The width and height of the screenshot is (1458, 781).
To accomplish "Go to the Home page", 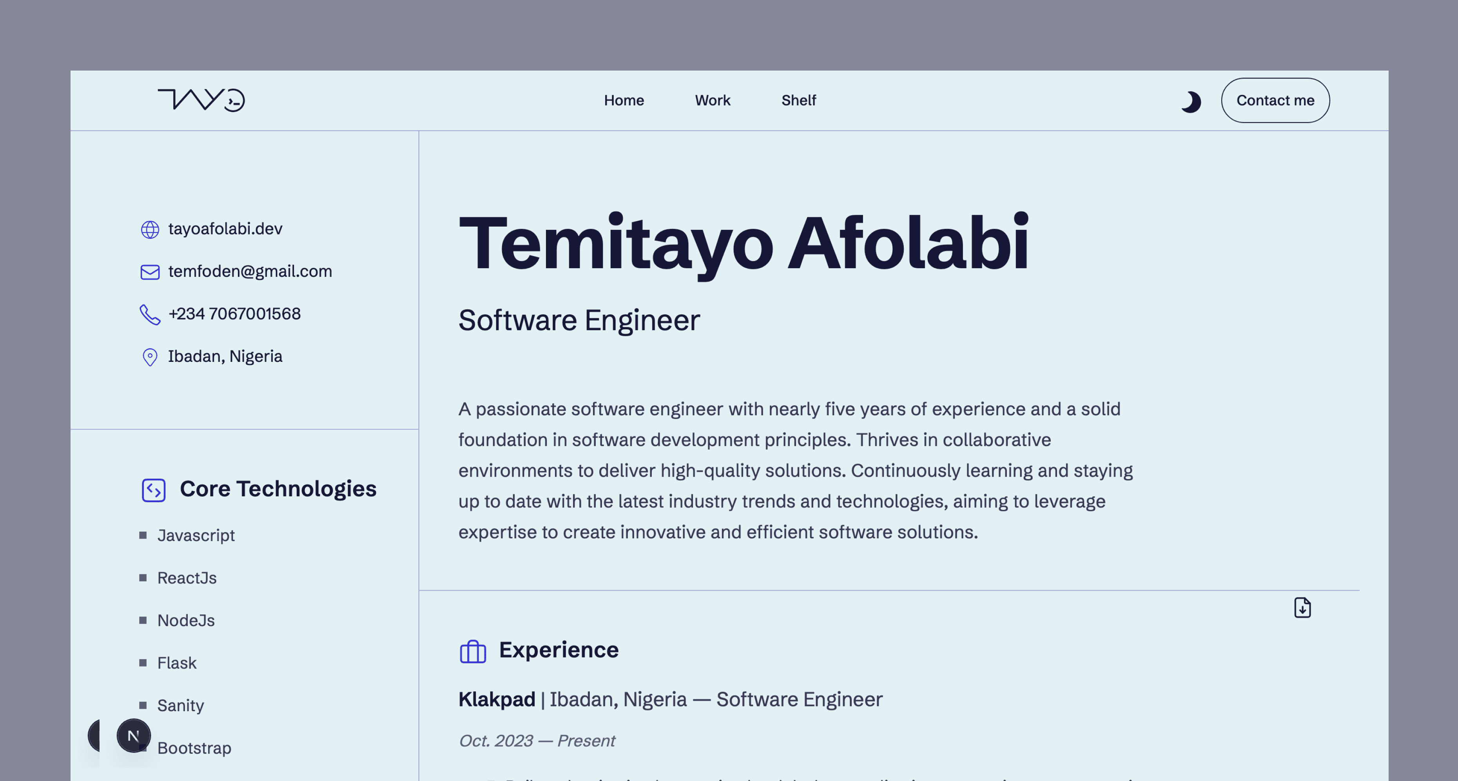I will point(624,100).
